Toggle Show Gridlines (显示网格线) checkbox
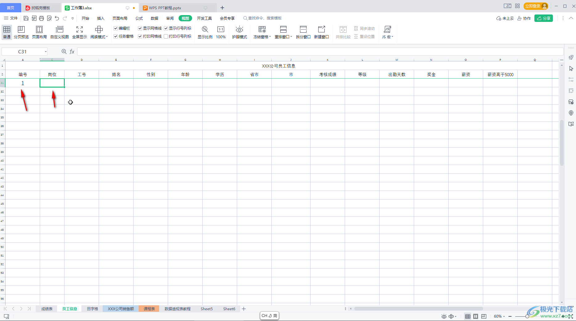576x321 pixels. tap(140, 28)
